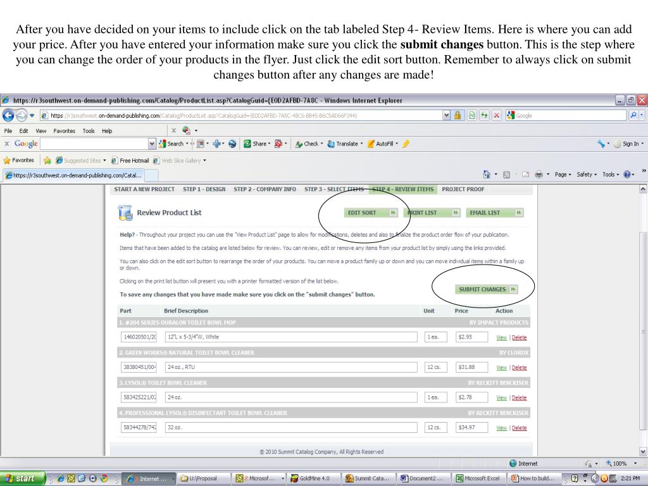Click the magnifier search button in IE search box

633,115
